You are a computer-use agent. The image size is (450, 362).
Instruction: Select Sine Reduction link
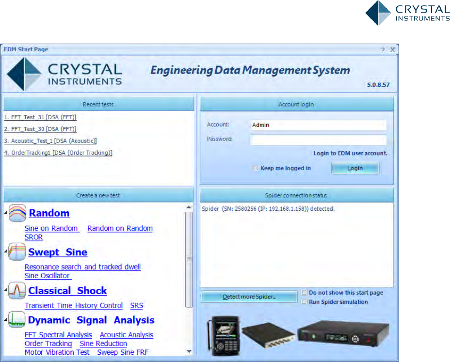pos(103,344)
